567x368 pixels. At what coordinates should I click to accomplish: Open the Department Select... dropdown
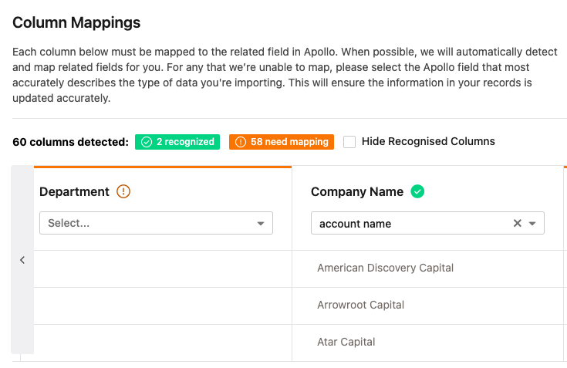pos(147,224)
